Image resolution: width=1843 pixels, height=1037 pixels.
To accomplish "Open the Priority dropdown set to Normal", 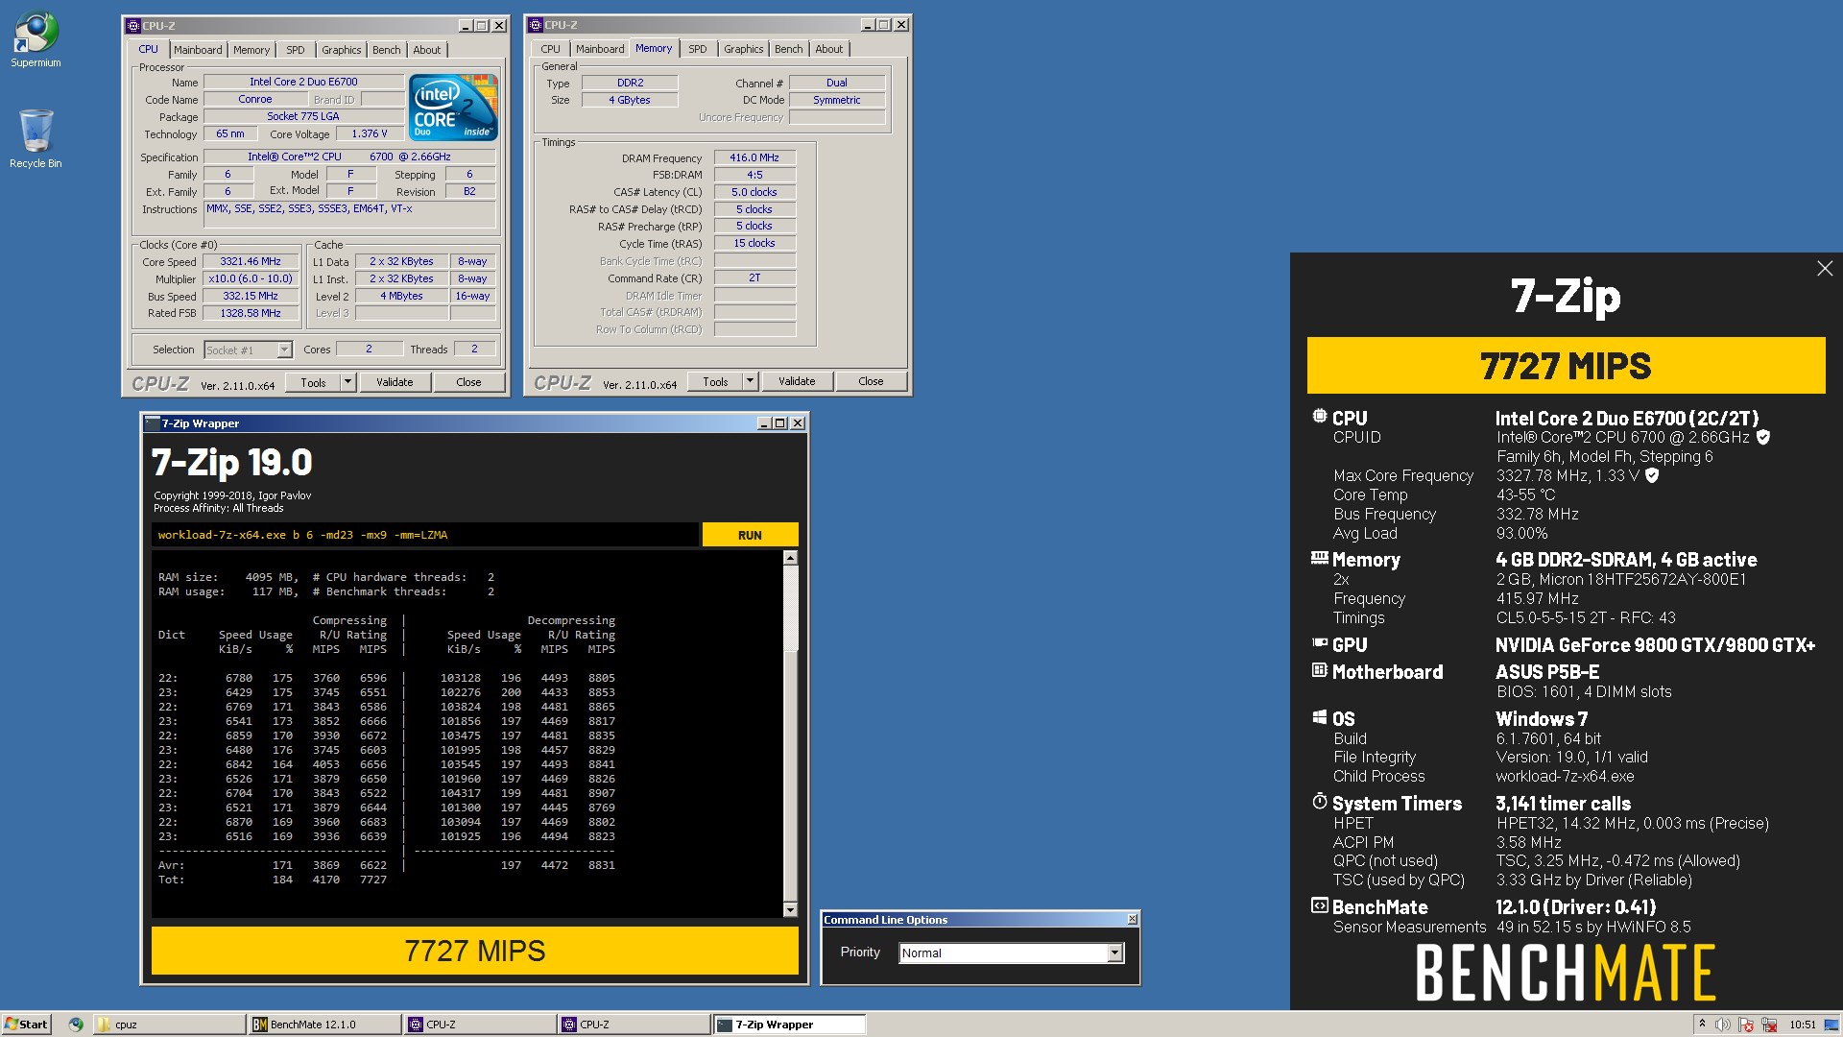I will [x=1114, y=953].
